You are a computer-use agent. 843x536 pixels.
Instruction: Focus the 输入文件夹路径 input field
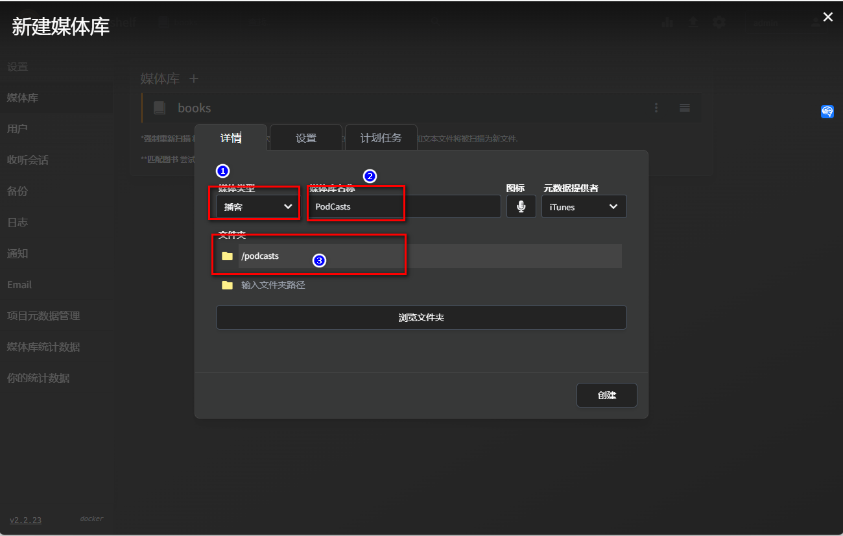(428, 285)
